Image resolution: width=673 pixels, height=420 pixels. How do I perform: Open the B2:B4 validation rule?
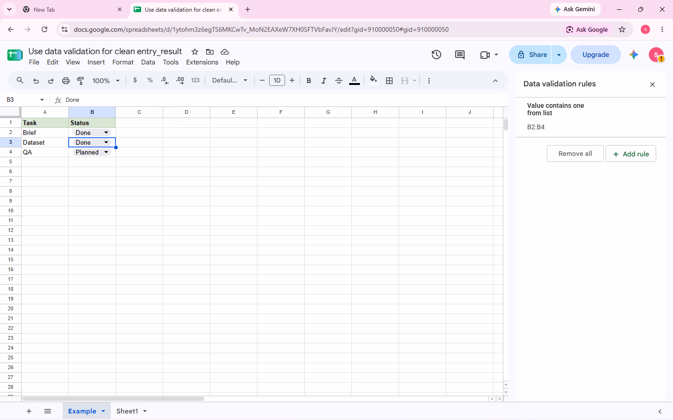[x=591, y=117]
